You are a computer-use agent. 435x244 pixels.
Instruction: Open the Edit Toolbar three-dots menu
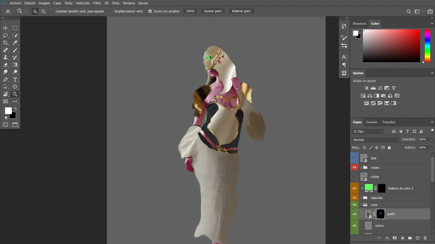15,101
